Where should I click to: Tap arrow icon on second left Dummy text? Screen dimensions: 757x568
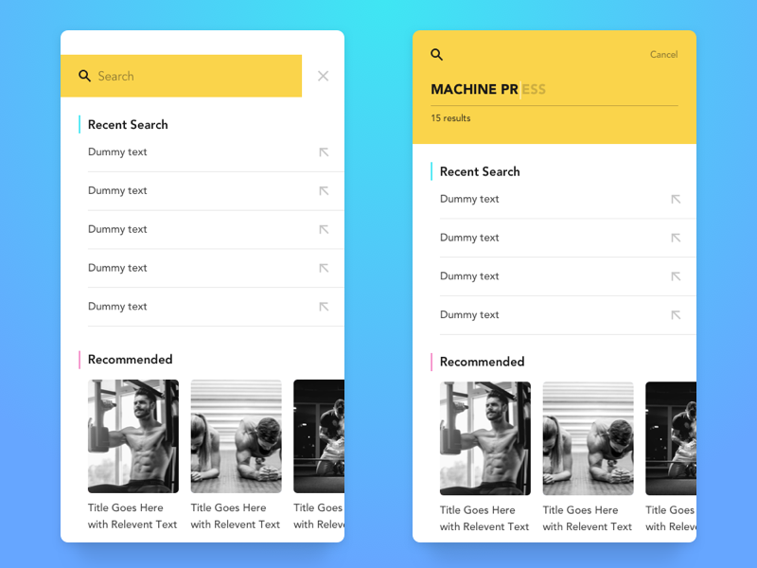click(x=324, y=191)
